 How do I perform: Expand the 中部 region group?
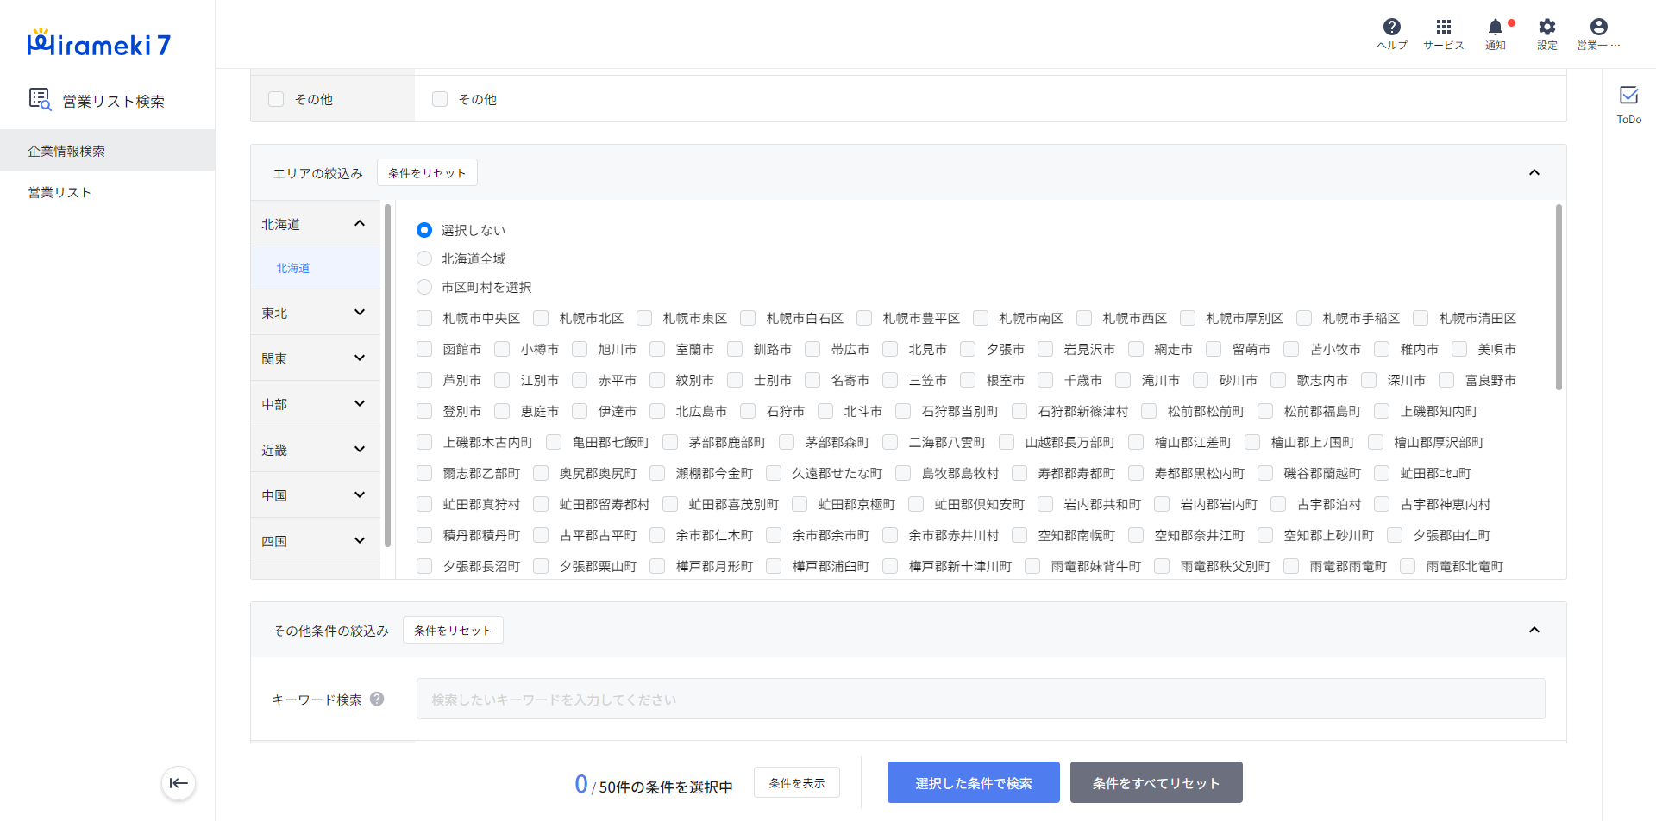pyautogui.click(x=360, y=404)
